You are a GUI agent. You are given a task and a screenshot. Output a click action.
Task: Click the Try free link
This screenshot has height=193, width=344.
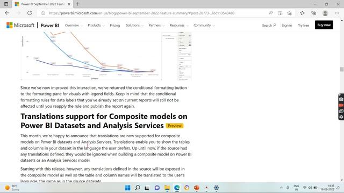[303, 25]
